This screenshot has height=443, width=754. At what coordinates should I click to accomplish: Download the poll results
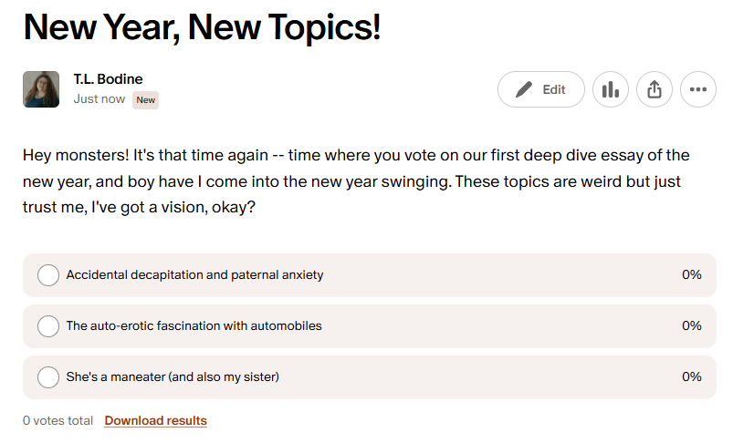pyautogui.click(x=156, y=421)
